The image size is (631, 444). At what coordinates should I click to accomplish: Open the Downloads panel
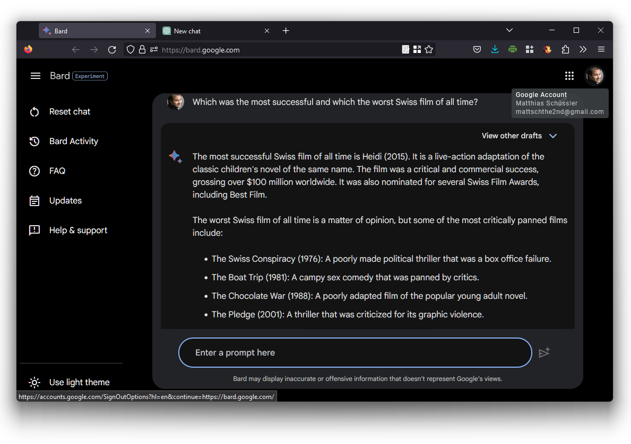tap(495, 49)
